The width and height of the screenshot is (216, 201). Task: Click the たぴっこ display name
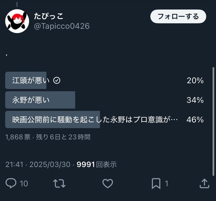(49, 16)
